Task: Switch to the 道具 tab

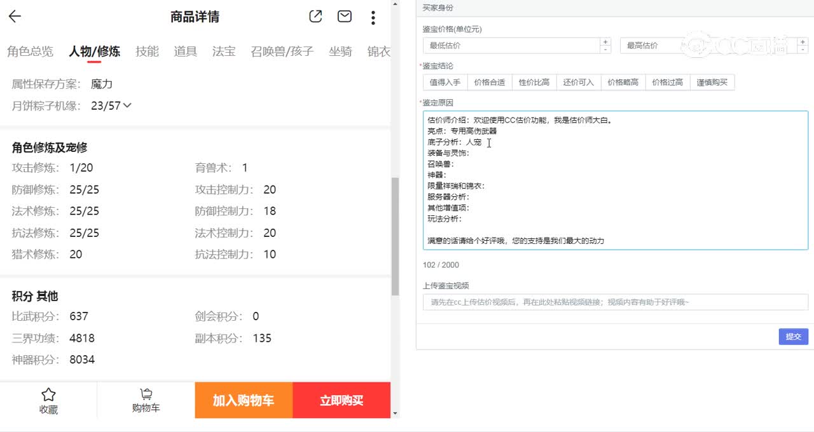Action: point(186,51)
